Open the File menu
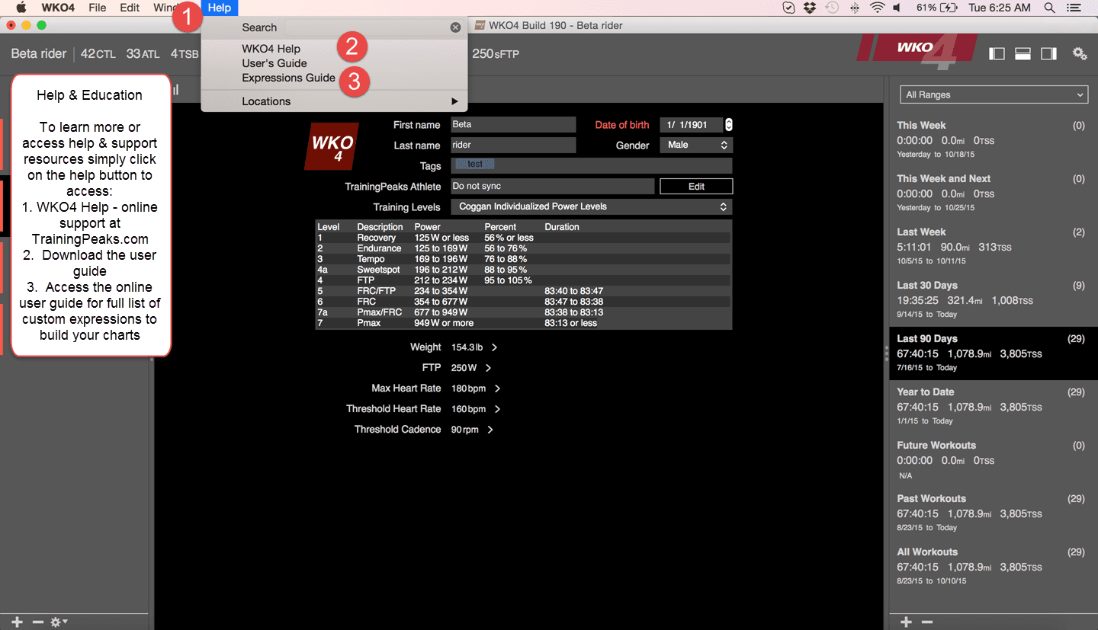Screen dimensions: 1098x630 click(98, 8)
